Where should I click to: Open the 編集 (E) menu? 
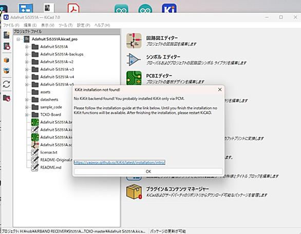tap(30, 25)
